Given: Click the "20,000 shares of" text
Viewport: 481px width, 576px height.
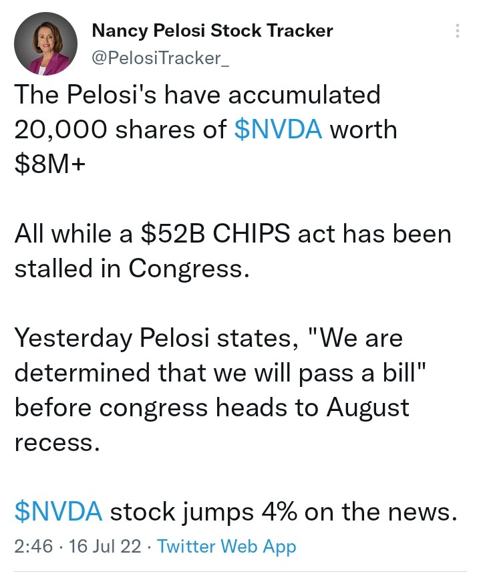Looking at the screenshot, I should coord(120,130).
